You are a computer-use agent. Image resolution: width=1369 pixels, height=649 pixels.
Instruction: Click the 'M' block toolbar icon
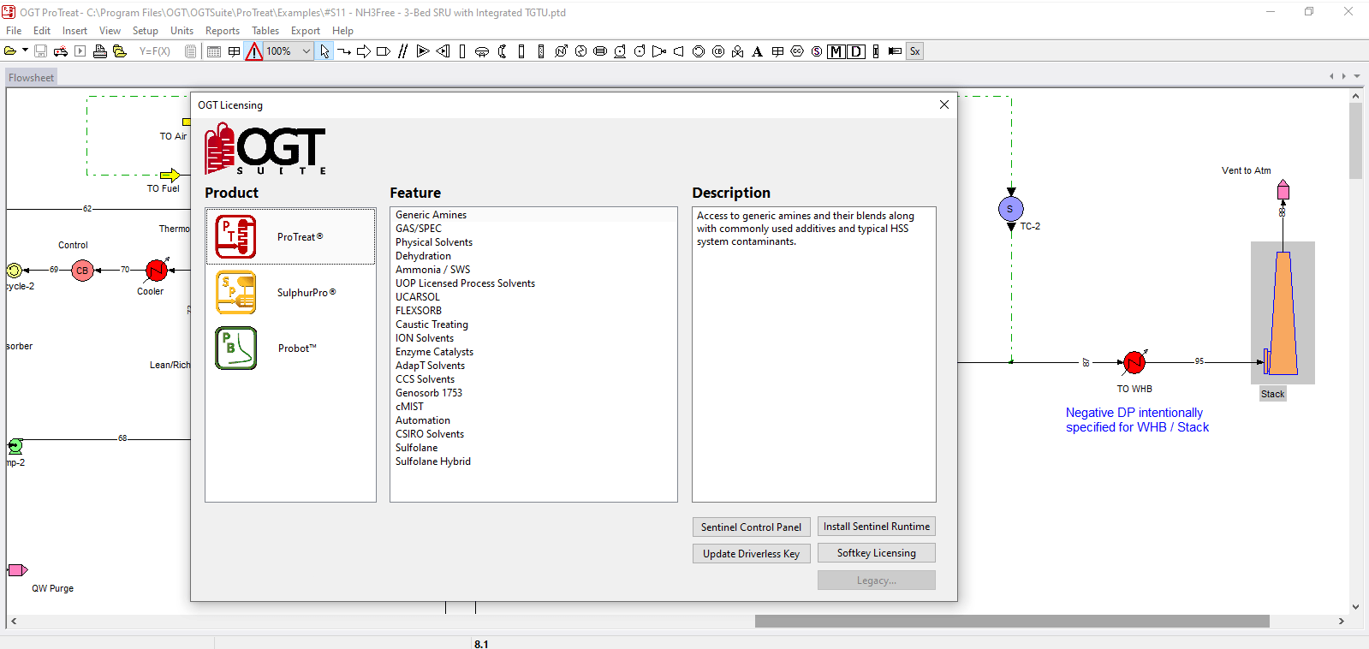pos(836,51)
